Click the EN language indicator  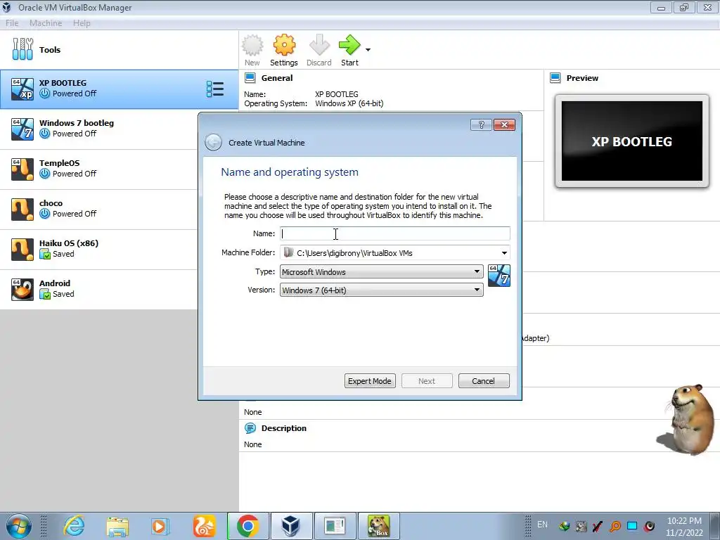542,525
